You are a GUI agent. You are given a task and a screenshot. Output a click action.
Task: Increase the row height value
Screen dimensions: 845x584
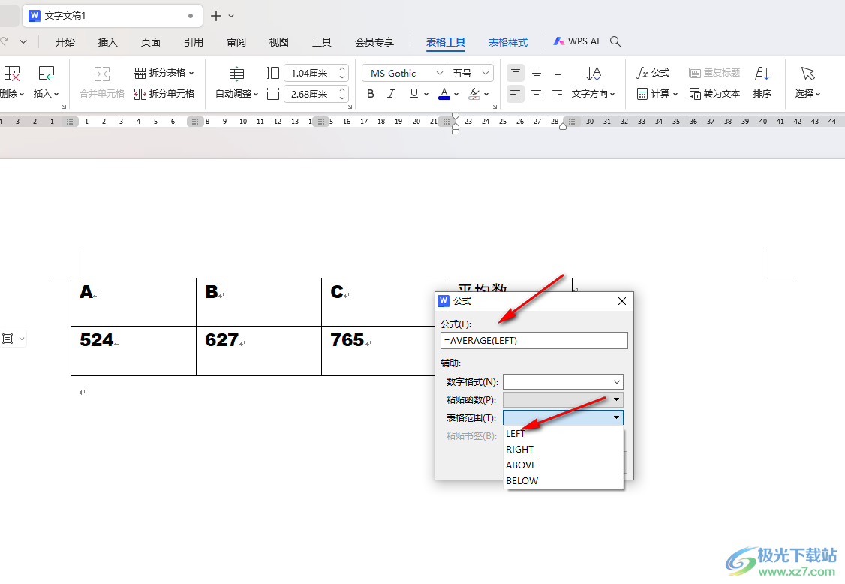341,70
